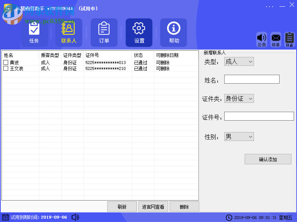
Task: Open the 性别 gender dropdown
Action: click(x=251, y=137)
